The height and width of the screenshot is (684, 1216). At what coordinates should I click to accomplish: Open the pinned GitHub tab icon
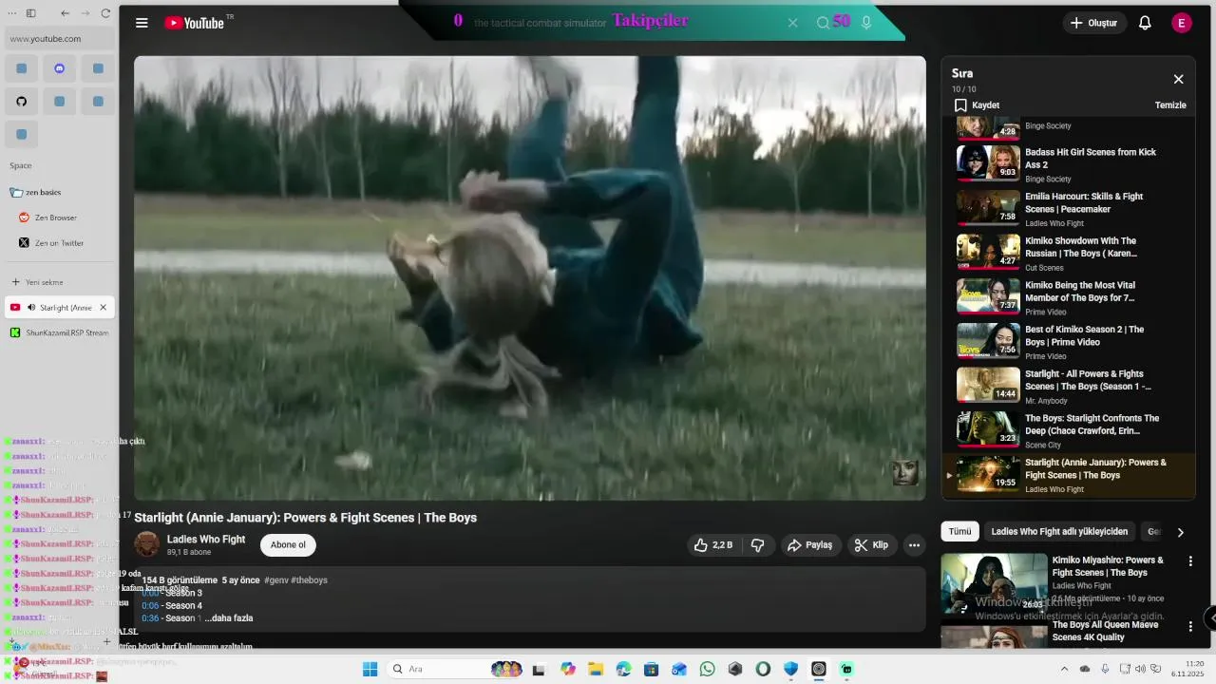click(x=22, y=102)
